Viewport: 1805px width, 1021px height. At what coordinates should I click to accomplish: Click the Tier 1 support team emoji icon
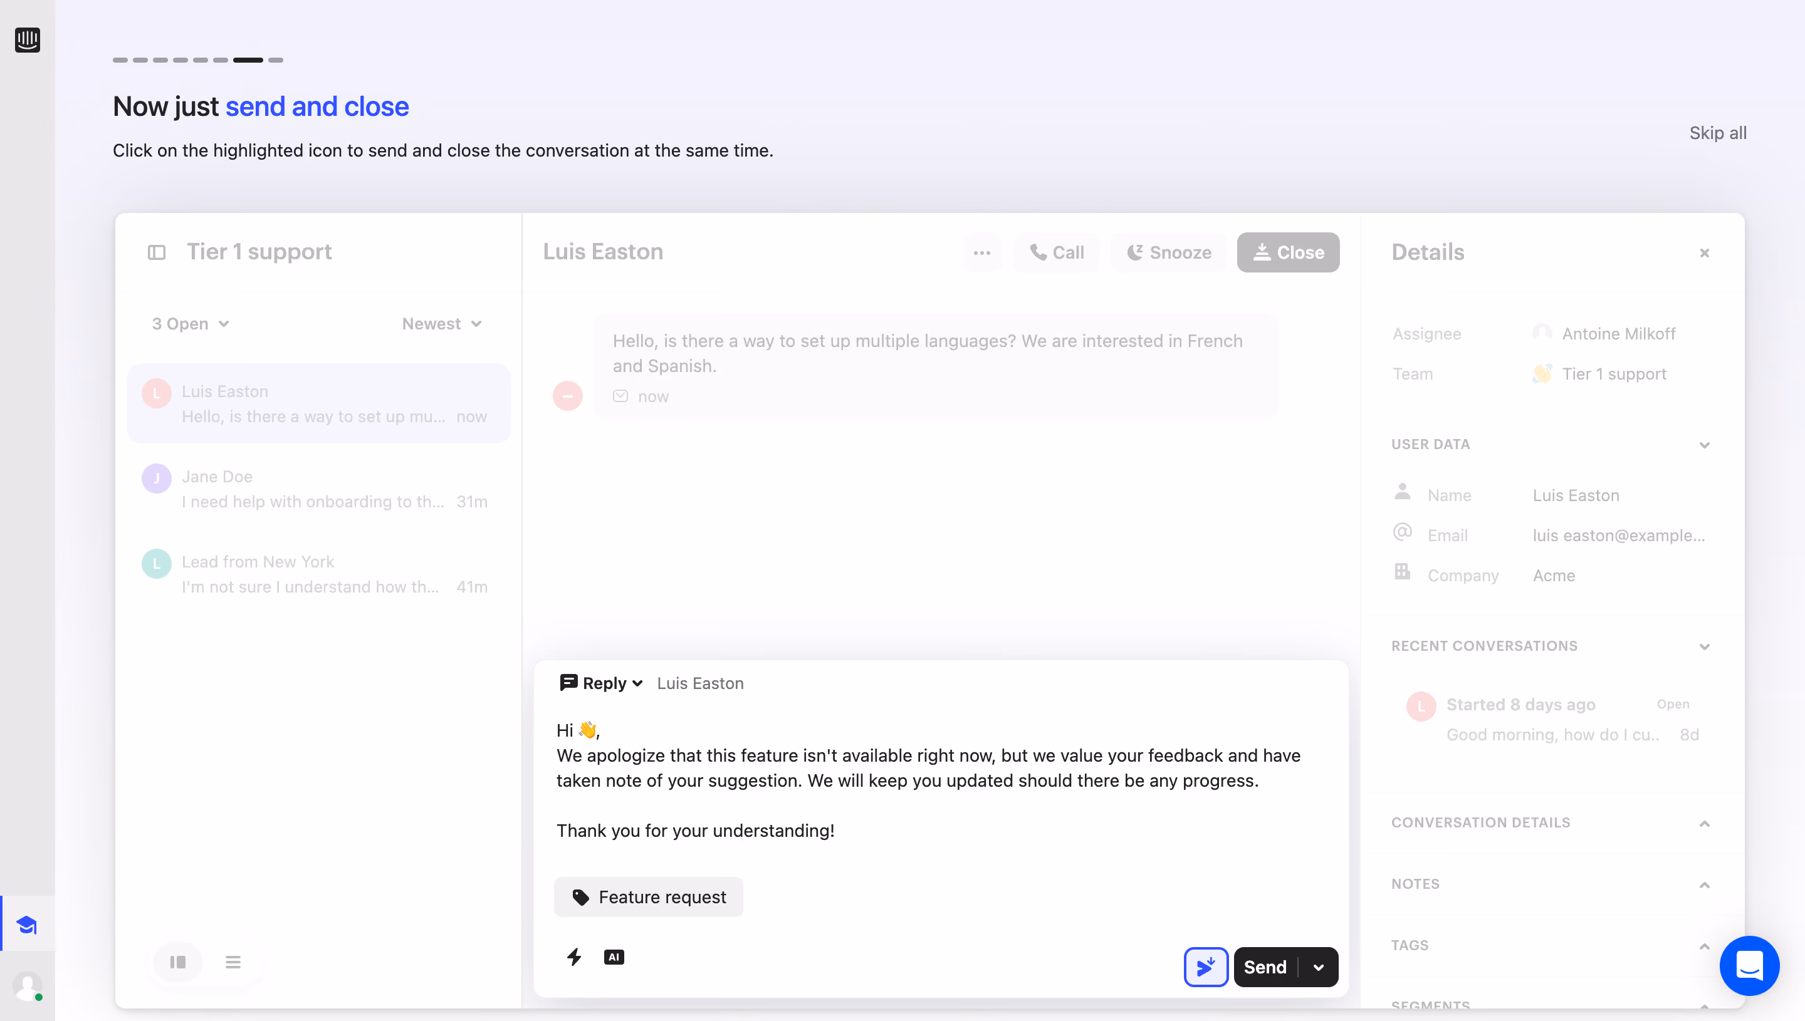pyautogui.click(x=1542, y=373)
